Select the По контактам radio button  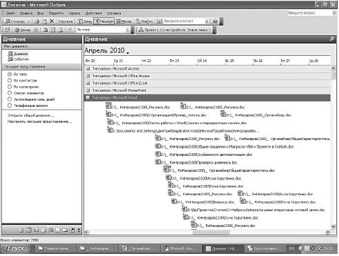[x=10, y=81]
